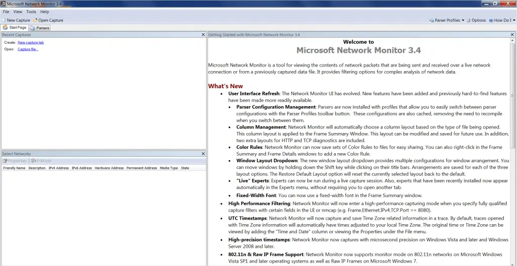Switch to the Parsers tab
Viewport: 517px width, 266px height.
coord(39,28)
